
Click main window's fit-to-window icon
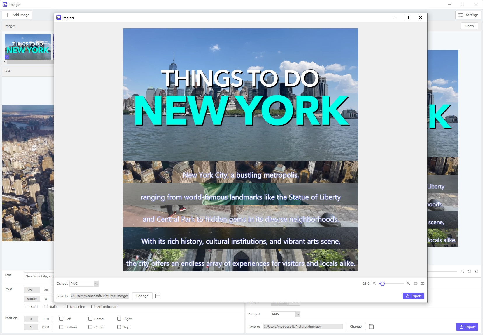[469, 271]
